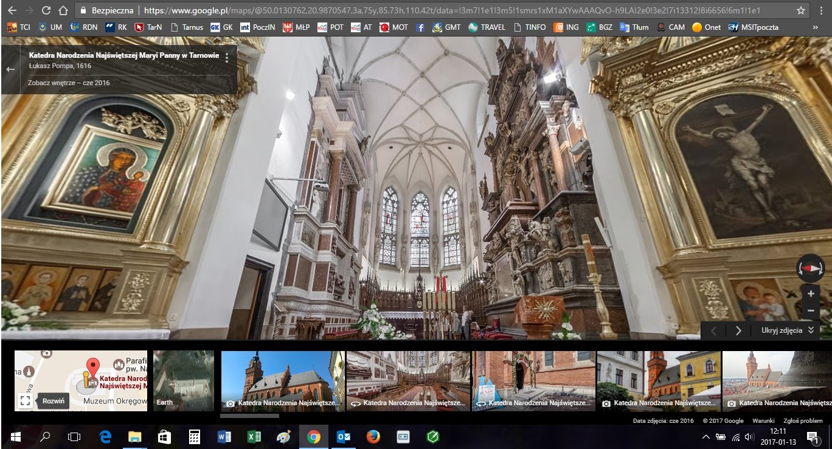The height and width of the screenshot is (449, 832).
Task: Bookmark this page with the star
Action: (x=800, y=11)
